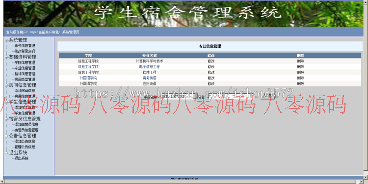Open 房间类型管理 in the sidebar

[25, 80]
